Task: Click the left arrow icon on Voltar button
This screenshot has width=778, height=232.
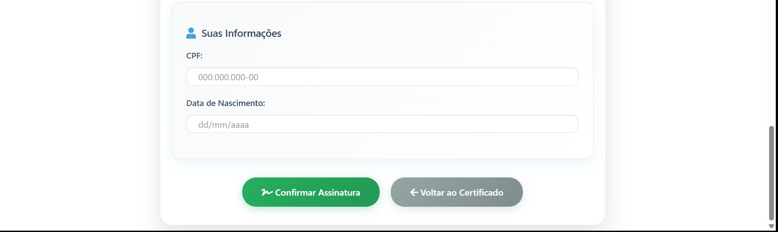Action: point(414,192)
